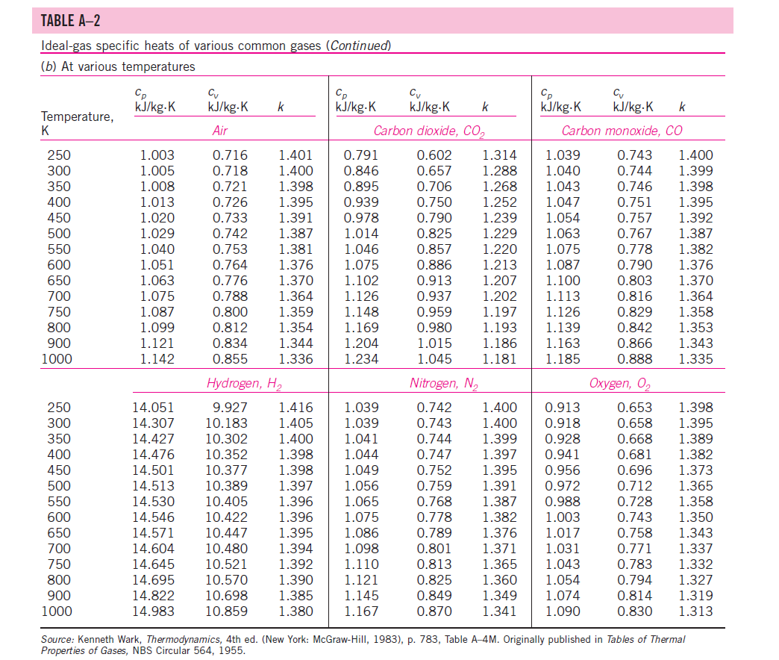Select CO2 cp value 0.846

(x=360, y=171)
